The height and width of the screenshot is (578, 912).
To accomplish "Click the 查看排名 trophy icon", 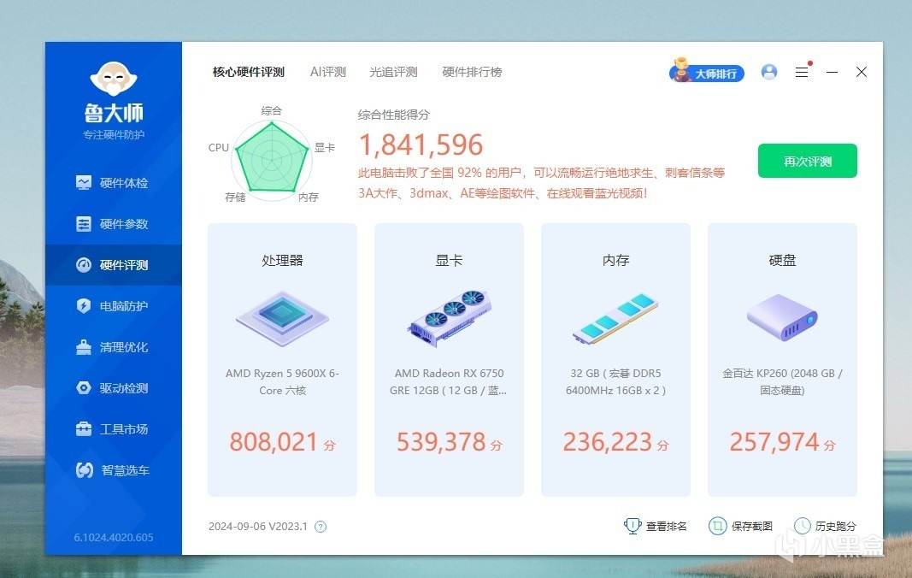I will click(x=633, y=526).
